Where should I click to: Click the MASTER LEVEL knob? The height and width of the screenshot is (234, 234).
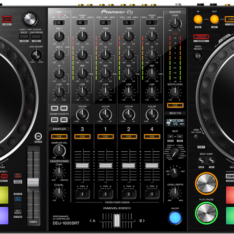pyautogui.click(x=175, y=23)
